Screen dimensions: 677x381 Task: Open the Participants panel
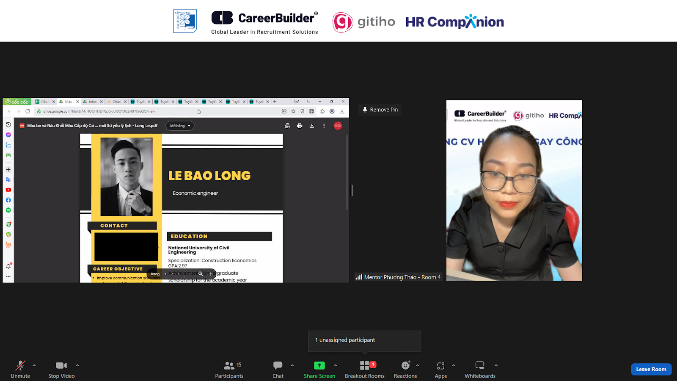tap(229, 369)
